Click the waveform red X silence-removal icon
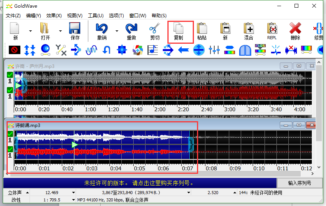This screenshot has width=326, height=206. pos(291,50)
